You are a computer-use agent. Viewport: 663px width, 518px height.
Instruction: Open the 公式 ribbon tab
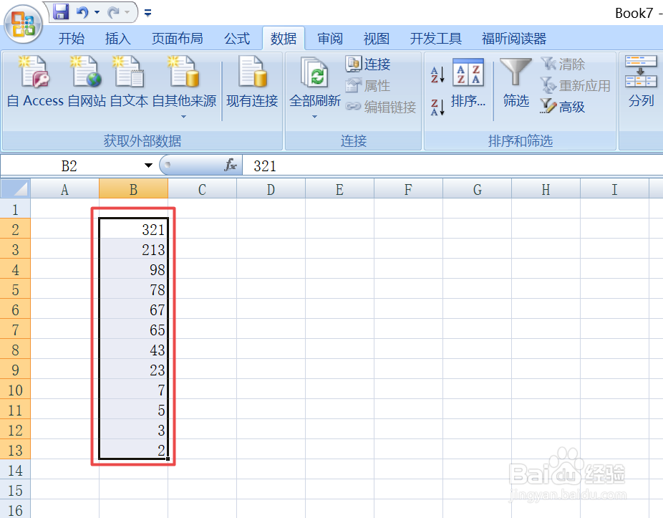pos(237,39)
